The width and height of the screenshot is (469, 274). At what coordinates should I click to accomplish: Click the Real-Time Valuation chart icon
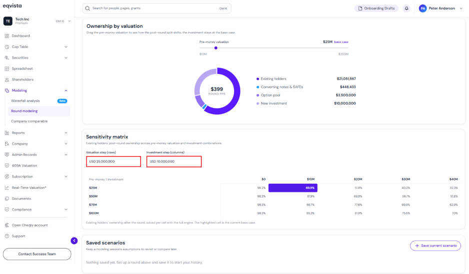point(7,188)
